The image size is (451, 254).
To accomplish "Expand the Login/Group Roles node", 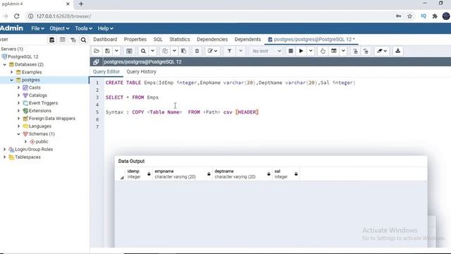I will [x=5, y=150].
